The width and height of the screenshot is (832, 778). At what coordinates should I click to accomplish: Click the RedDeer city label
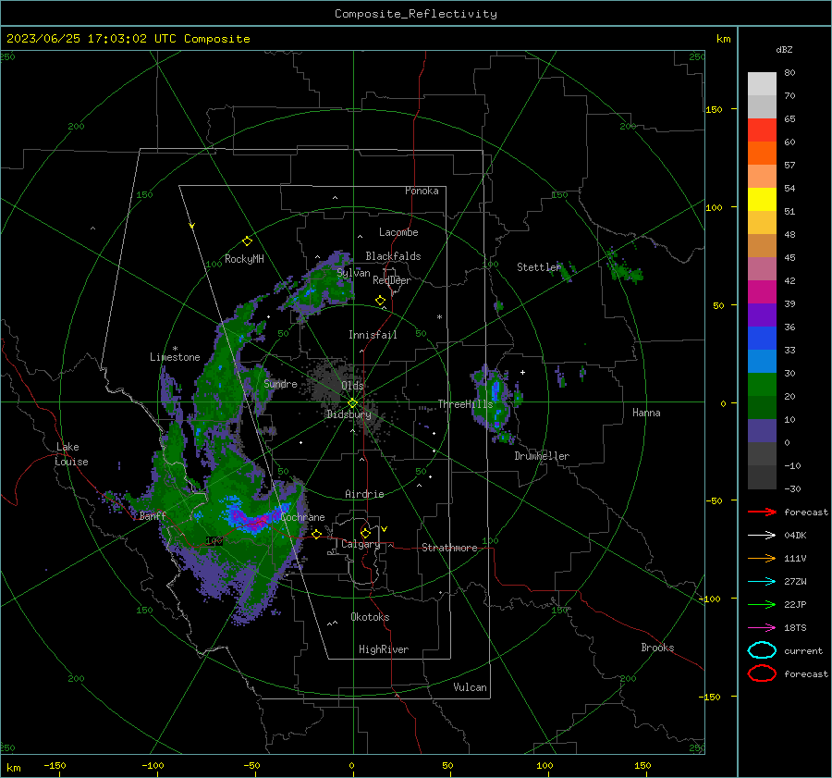(x=392, y=280)
